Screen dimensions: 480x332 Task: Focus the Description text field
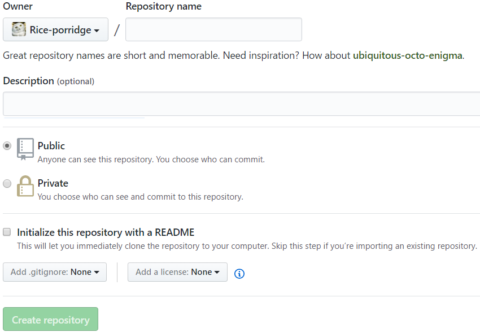[x=242, y=104]
